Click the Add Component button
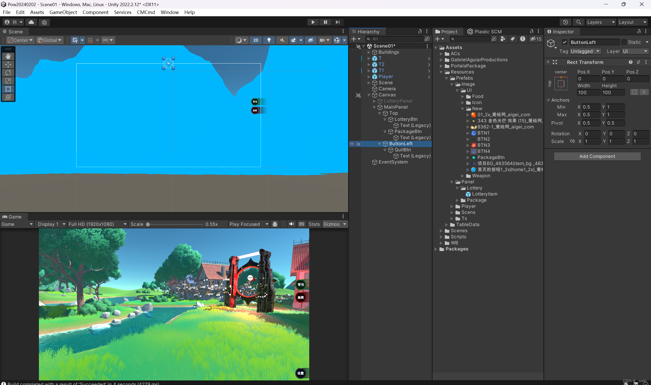 pyautogui.click(x=597, y=156)
